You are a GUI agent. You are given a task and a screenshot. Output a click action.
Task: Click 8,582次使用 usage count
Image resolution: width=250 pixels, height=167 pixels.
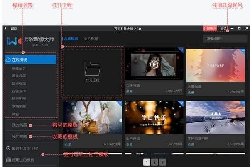click(x=235, y=144)
